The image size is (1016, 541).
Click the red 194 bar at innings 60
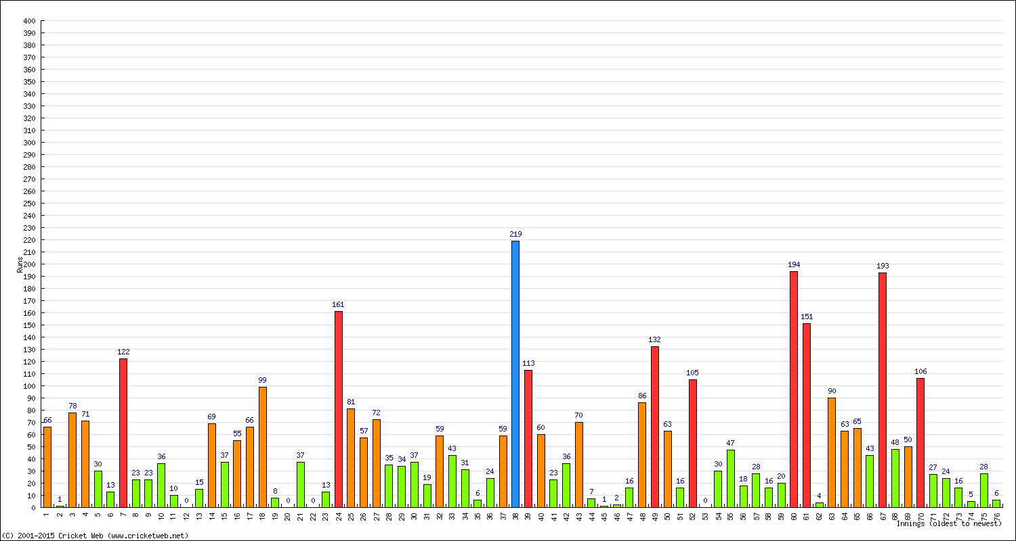(x=794, y=389)
